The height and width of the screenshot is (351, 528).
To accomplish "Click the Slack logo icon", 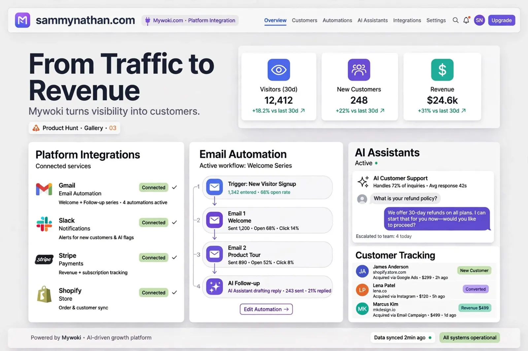I will (44, 224).
